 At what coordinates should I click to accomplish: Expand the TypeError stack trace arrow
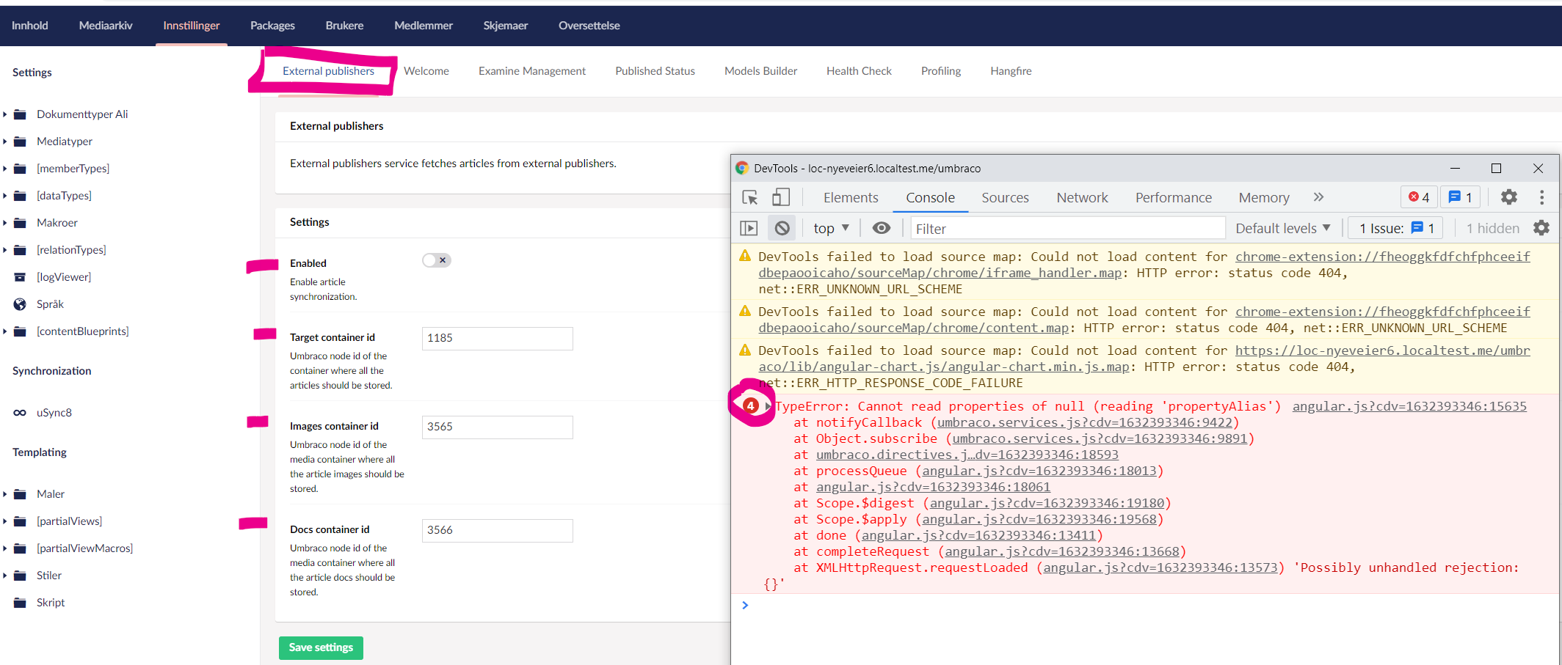(768, 406)
